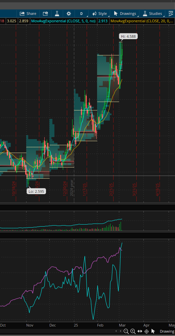
Task: Click the Feb label on time axis
Action: pyautogui.click(x=100, y=325)
